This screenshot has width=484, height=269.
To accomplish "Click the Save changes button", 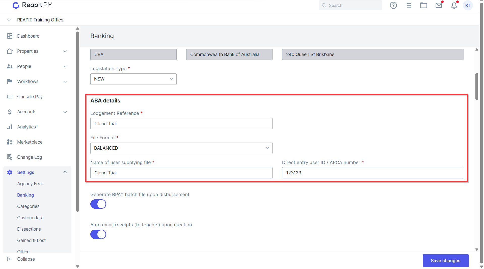I will point(445,261).
